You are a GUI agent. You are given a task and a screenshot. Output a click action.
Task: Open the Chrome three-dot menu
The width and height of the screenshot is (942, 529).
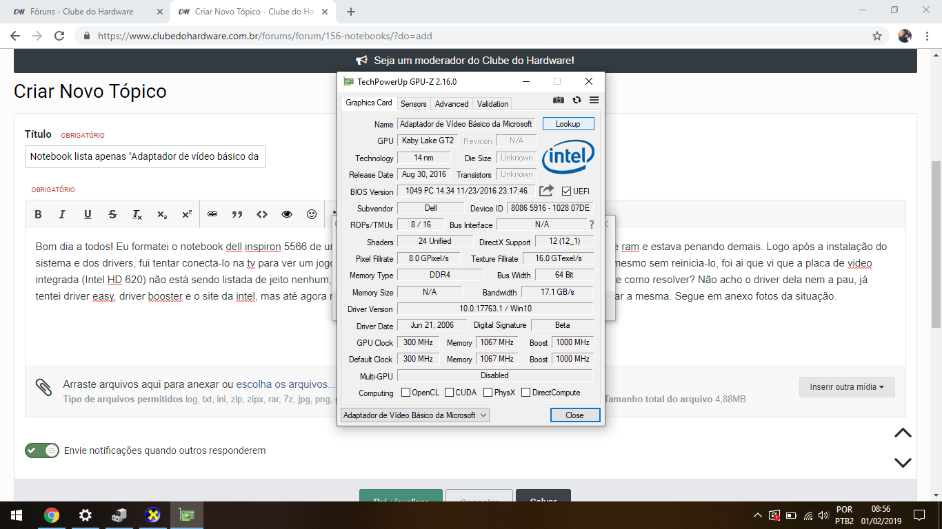928,36
